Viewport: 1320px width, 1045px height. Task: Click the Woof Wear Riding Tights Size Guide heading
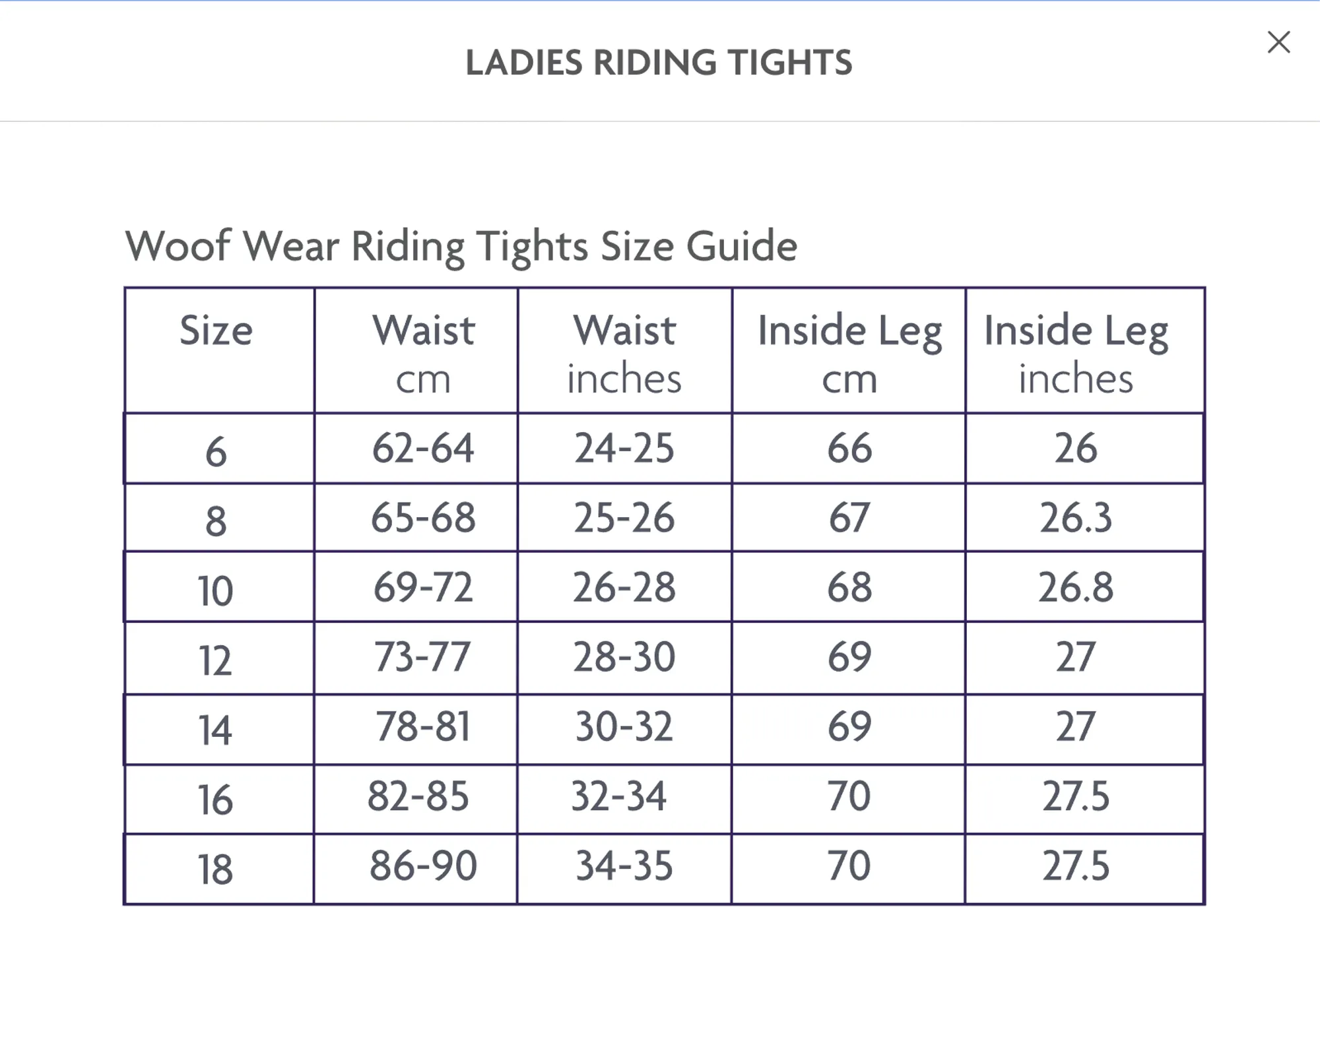461,247
